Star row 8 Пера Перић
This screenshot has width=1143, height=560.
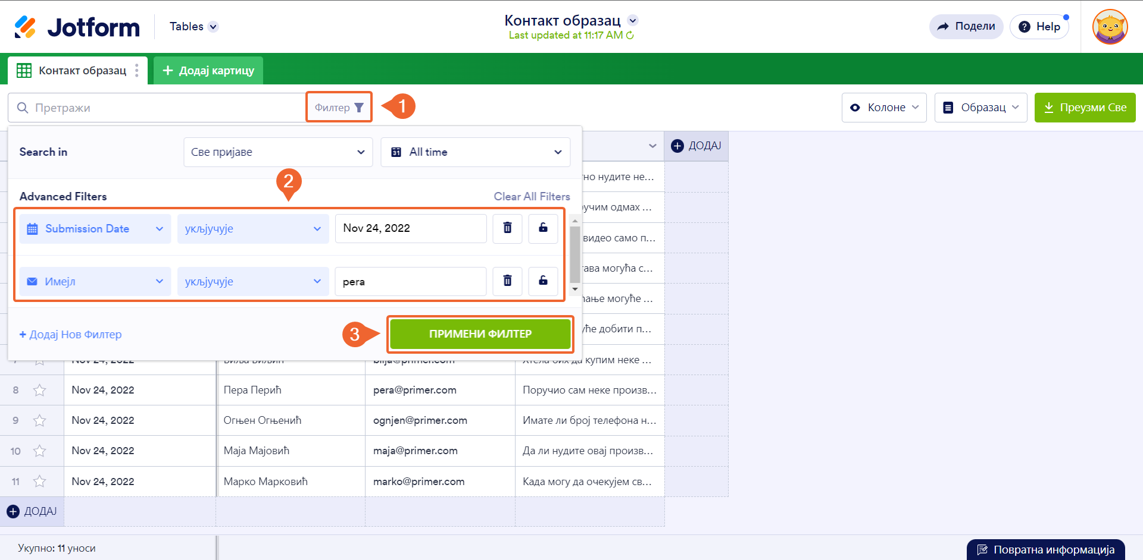(40, 391)
